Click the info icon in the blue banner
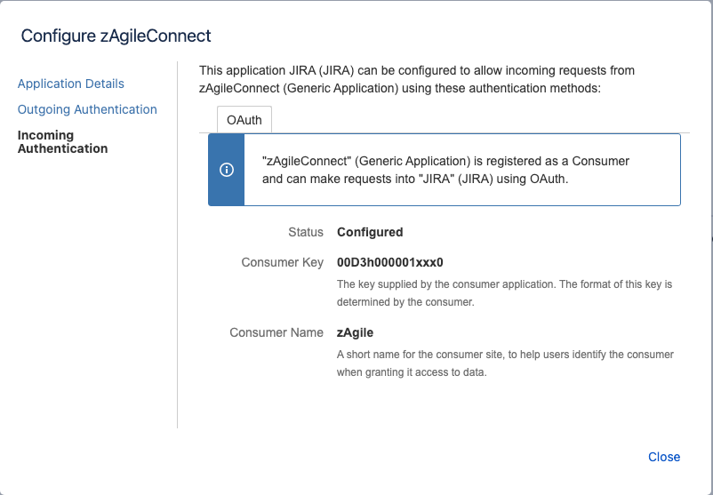Image resolution: width=713 pixels, height=495 pixels. 226,170
